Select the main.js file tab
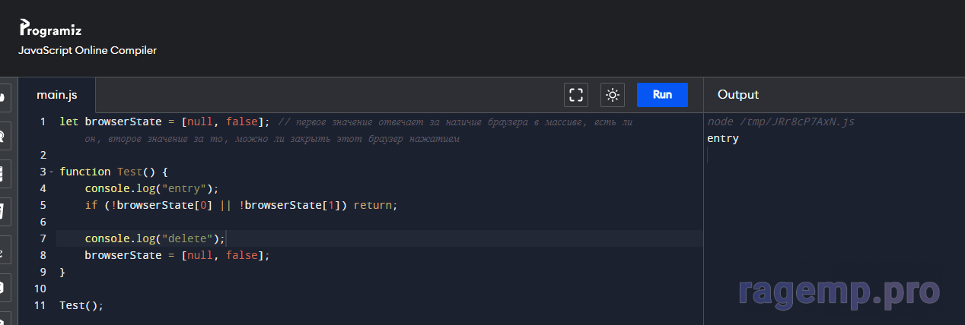The image size is (965, 325). [x=57, y=95]
